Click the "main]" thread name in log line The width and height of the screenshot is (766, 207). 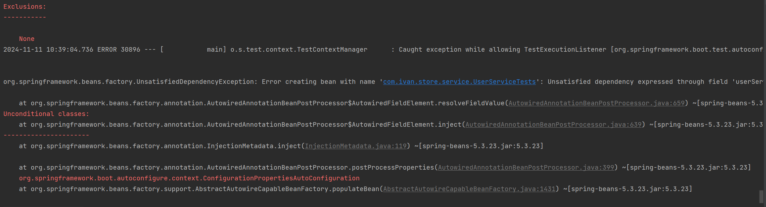[216, 50]
